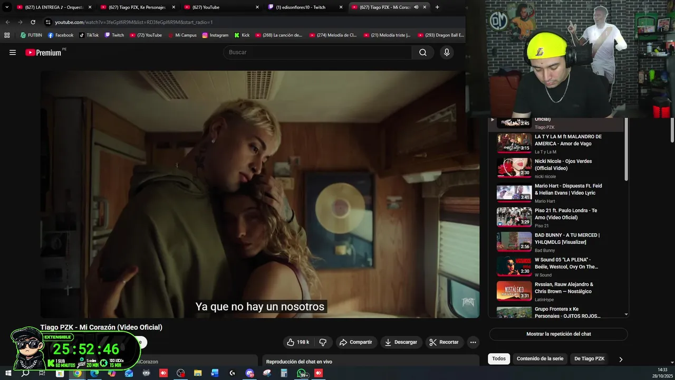
Task: Open Calculator from the taskbar
Action: click(284, 373)
